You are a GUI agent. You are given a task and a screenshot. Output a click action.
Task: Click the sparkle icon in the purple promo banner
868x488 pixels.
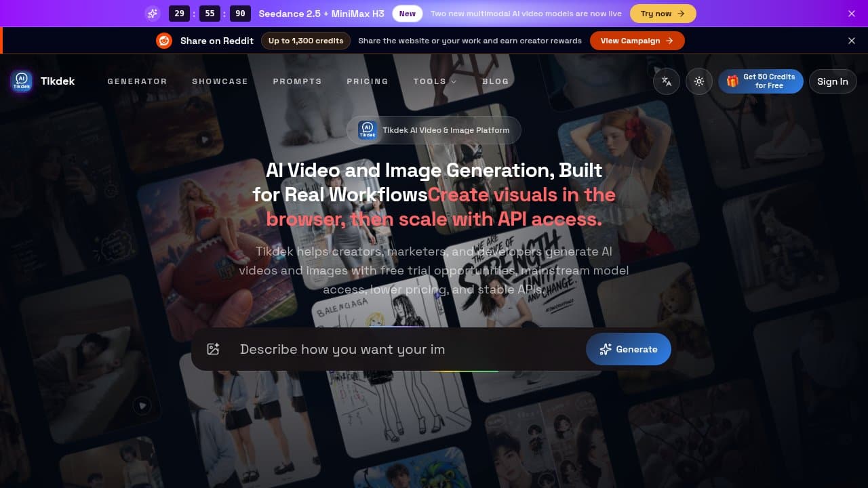tap(153, 14)
